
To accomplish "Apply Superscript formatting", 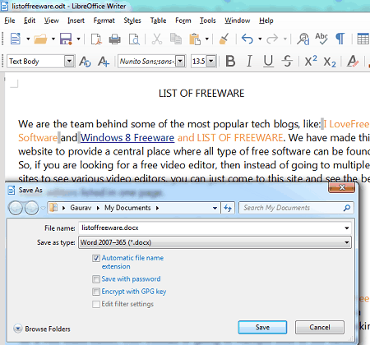I will coord(311,61).
